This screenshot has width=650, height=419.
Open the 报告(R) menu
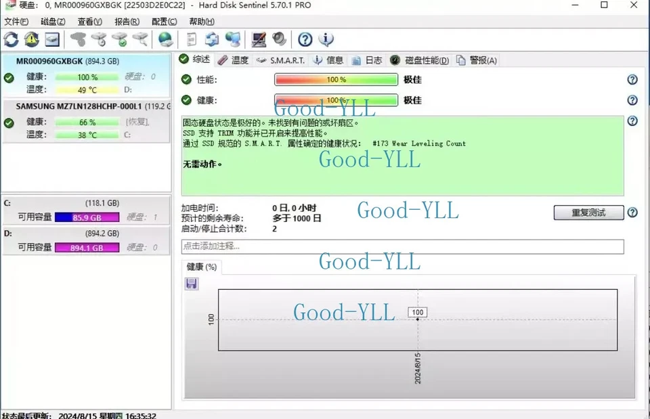(127, 22)
